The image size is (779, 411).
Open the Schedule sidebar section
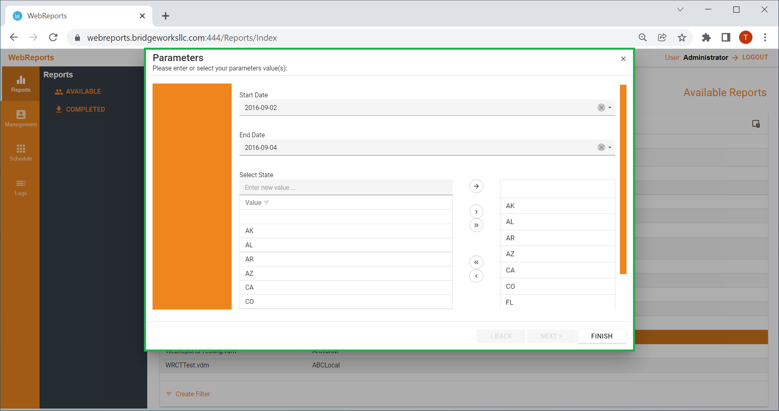(21, 153)
